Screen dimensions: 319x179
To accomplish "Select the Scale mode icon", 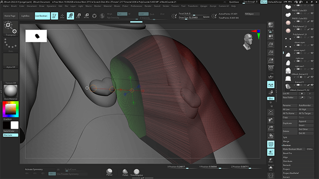I will click(x=78, y=16).
